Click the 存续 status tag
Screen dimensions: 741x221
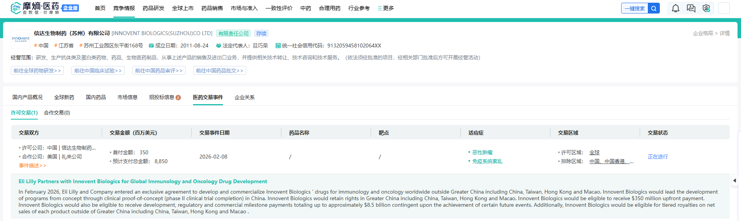[261, 34]
